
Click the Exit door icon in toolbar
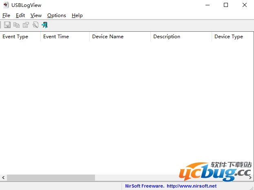click(x=44, y=25)
